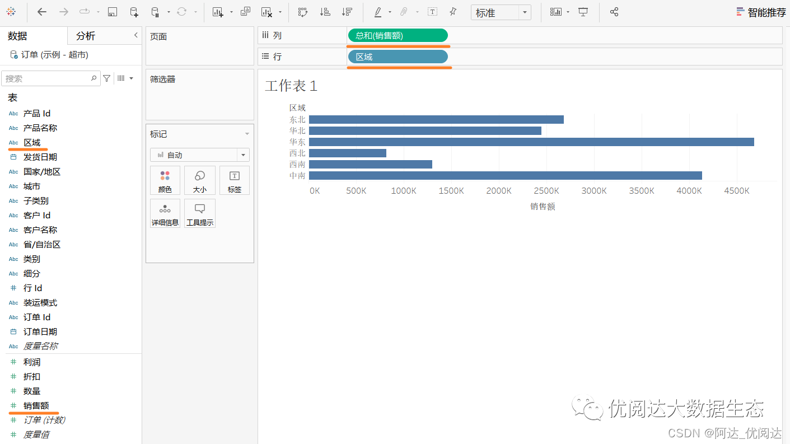The width and height of the screenshot is (790, 444).
Task: Click the 工具提示 marks button
Action: 200,213
